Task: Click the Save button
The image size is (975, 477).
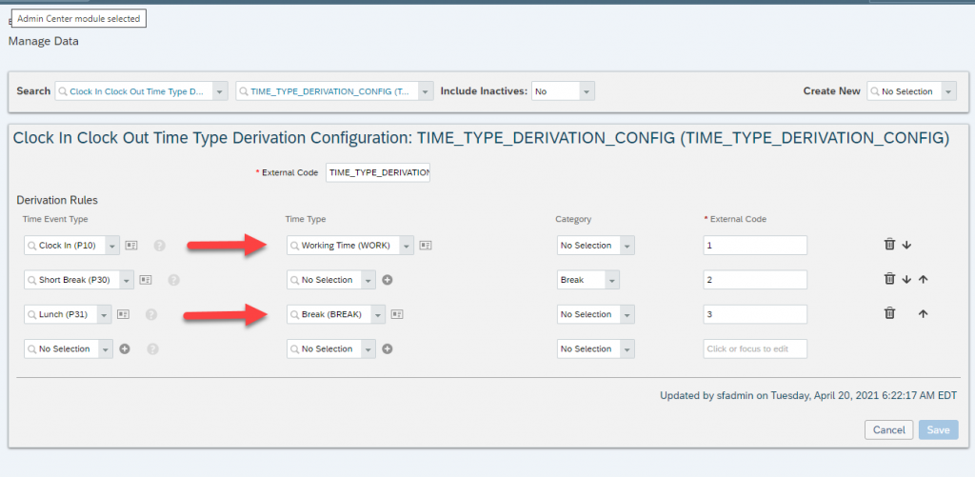Action: click(938, 429)
